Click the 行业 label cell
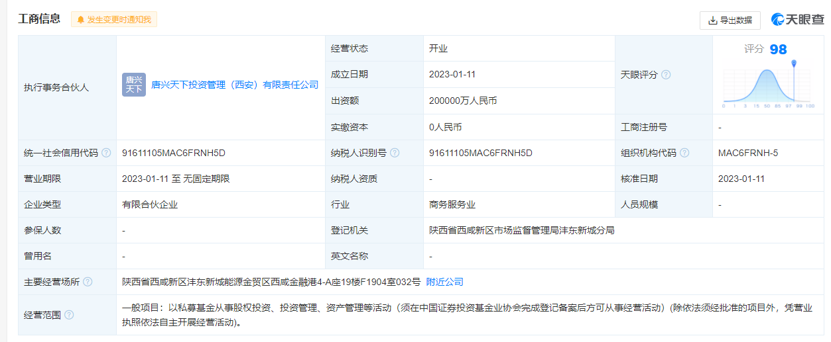Screen dimensions: 831x342 tap(375, 204)
